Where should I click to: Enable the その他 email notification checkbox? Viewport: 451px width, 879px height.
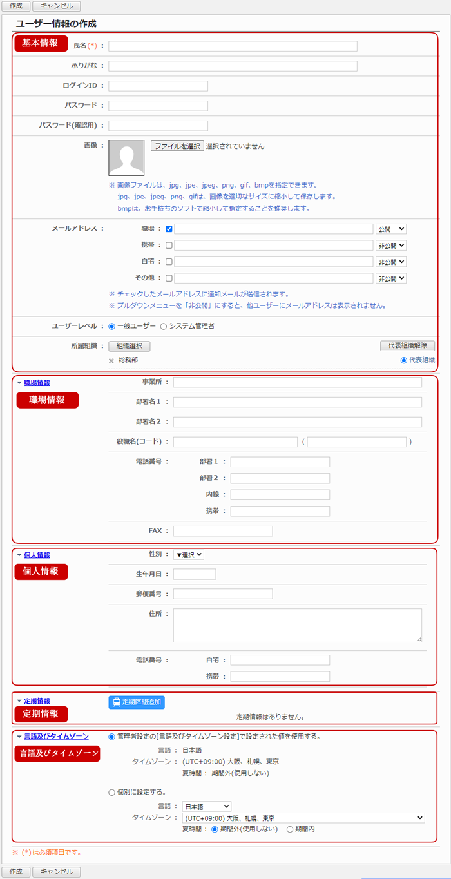[x=169, y=279]
